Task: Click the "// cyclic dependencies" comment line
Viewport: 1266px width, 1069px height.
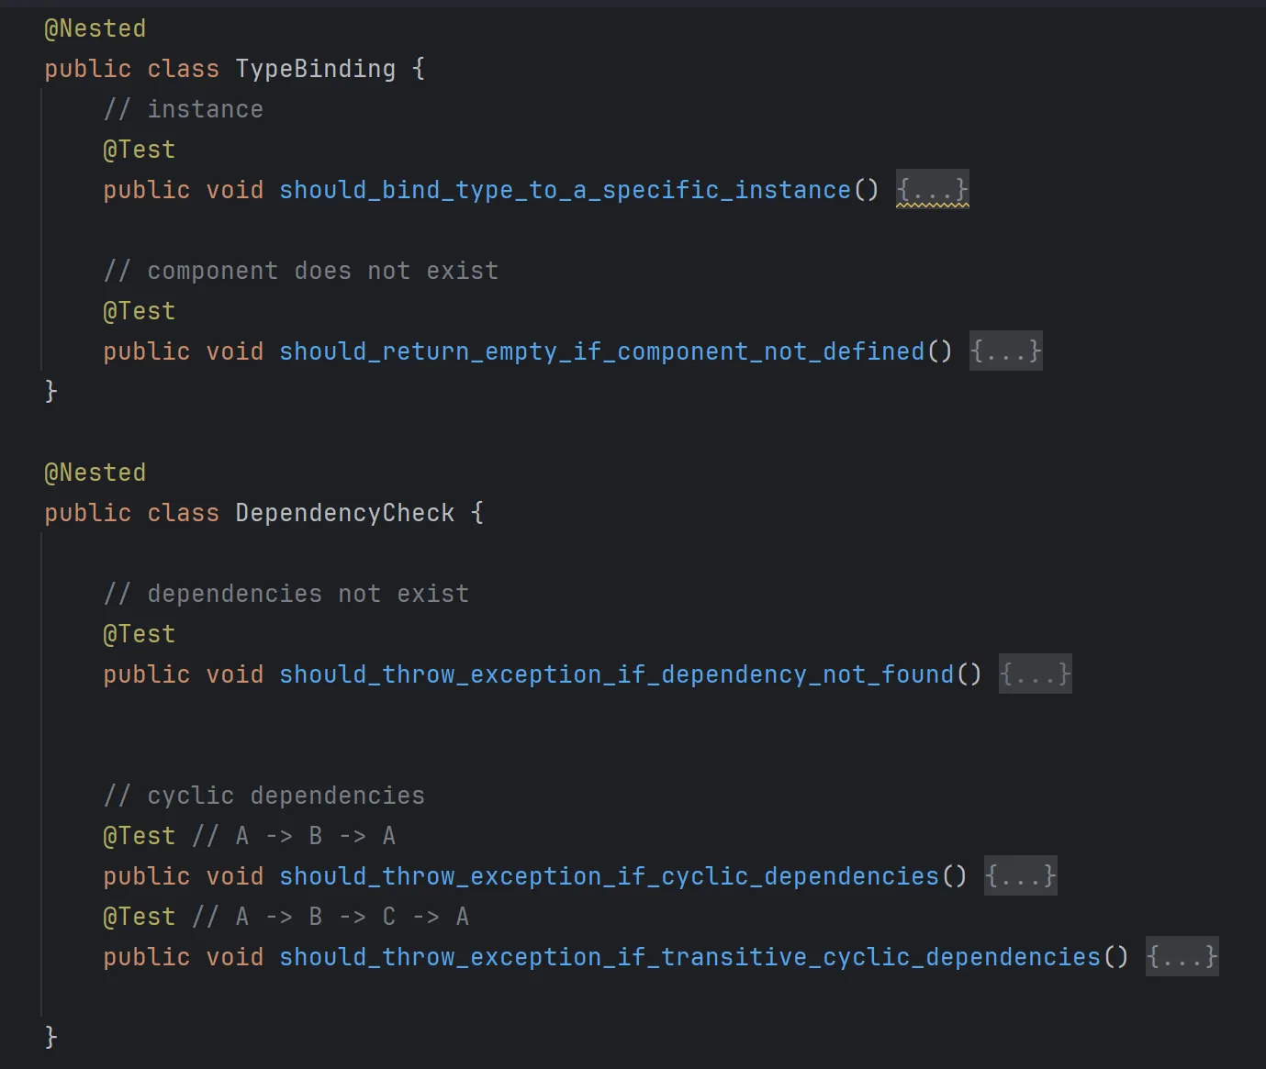Action: [x=263, y=796]
